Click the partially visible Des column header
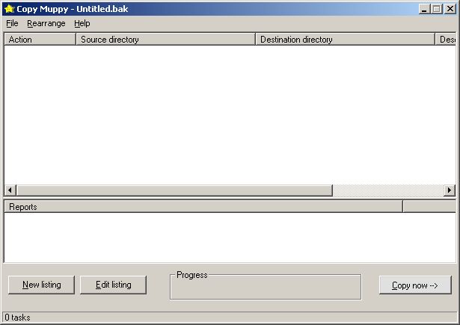This screenshot has width=460, height=325. (x=445, y=40)
